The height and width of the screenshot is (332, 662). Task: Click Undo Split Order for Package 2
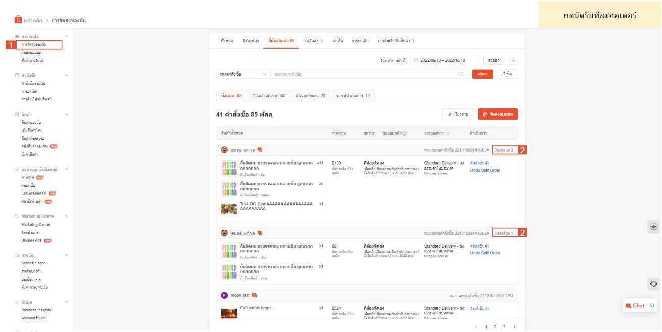click(485, 170)
